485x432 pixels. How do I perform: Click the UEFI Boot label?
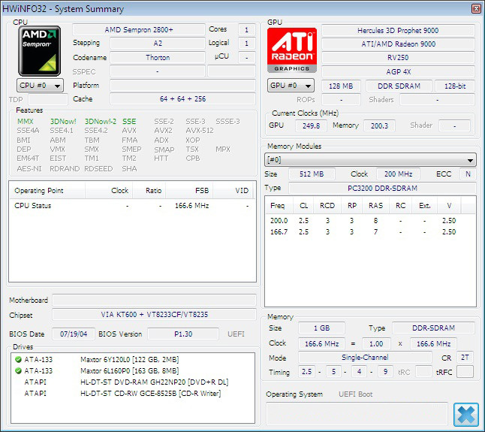(x=355, y=394)
